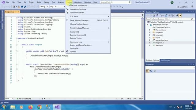Switch to the Git Changes tab
The width and height of the screenshot is (196, 110).
click(x=165, y=60)
